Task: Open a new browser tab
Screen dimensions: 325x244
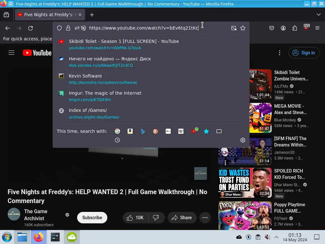Action: coord(92,15)
